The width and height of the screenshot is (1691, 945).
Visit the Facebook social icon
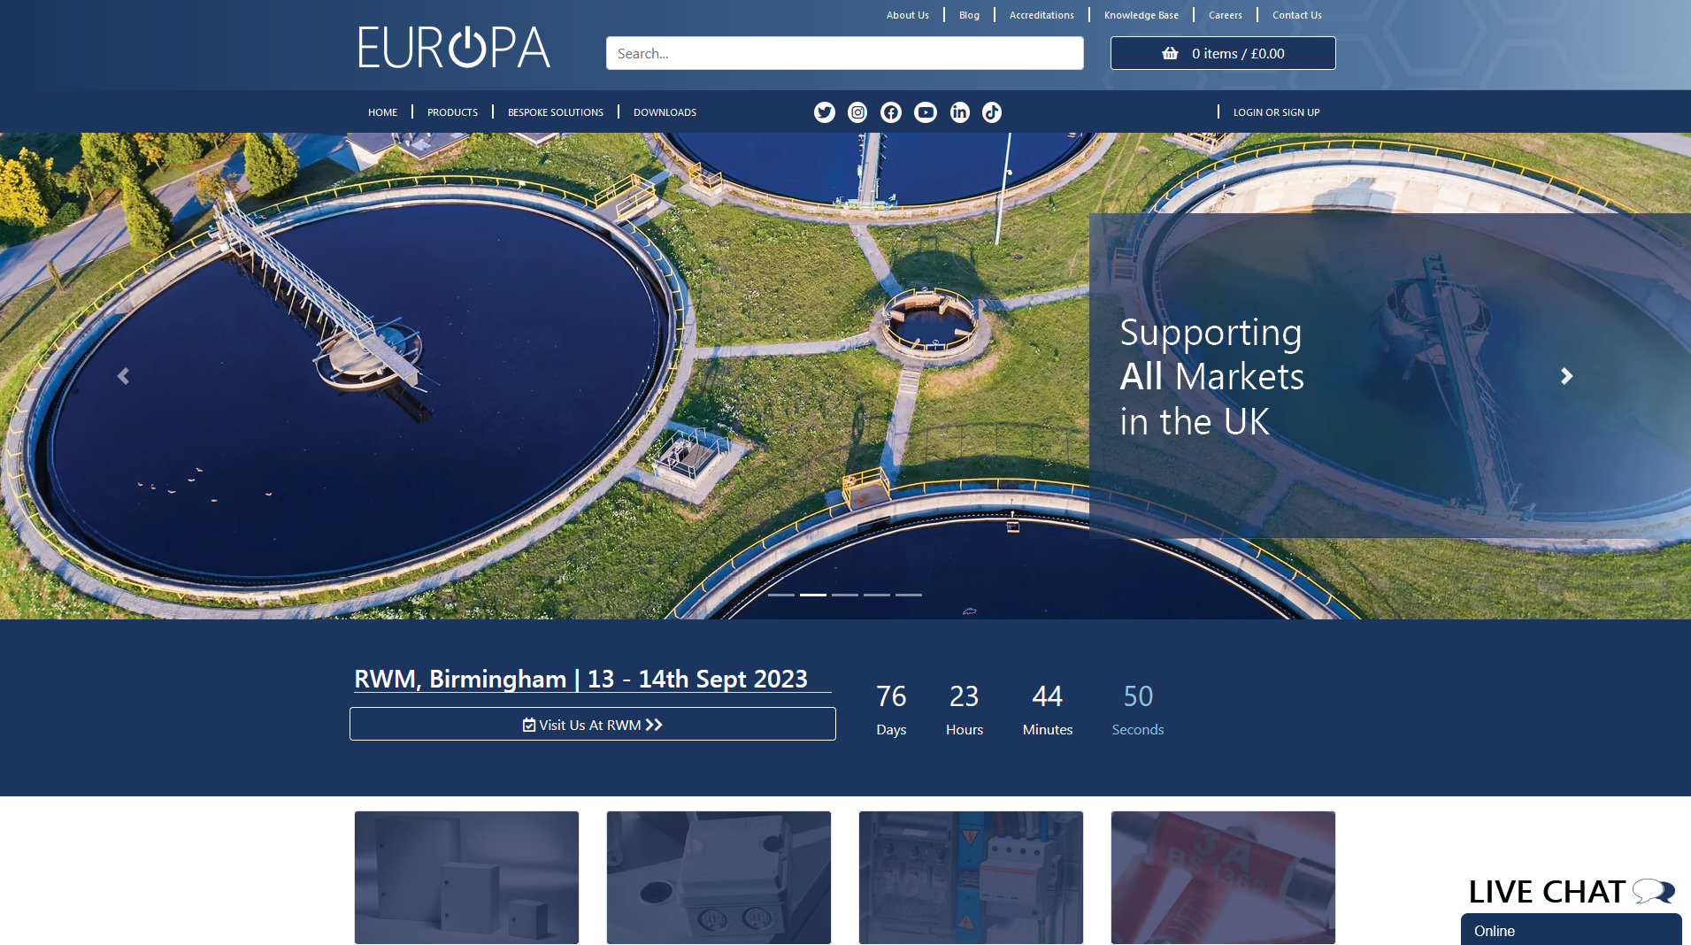click(891, 112)
